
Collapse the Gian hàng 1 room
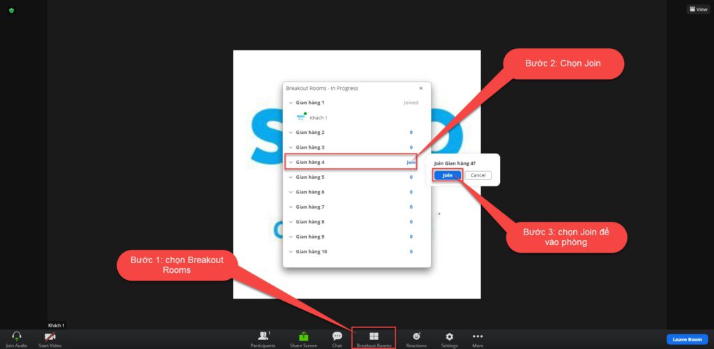291,103
